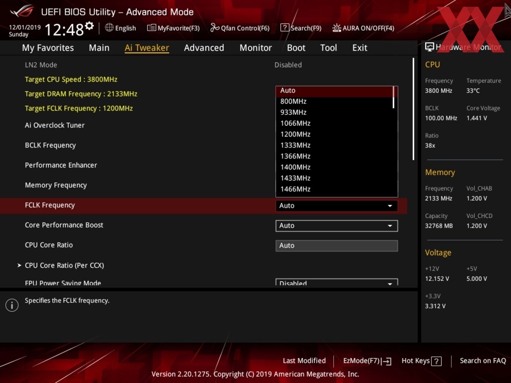Choose Auto in FCLK frequency list
Screen dimensions: 511x383
tap(334, 90)
